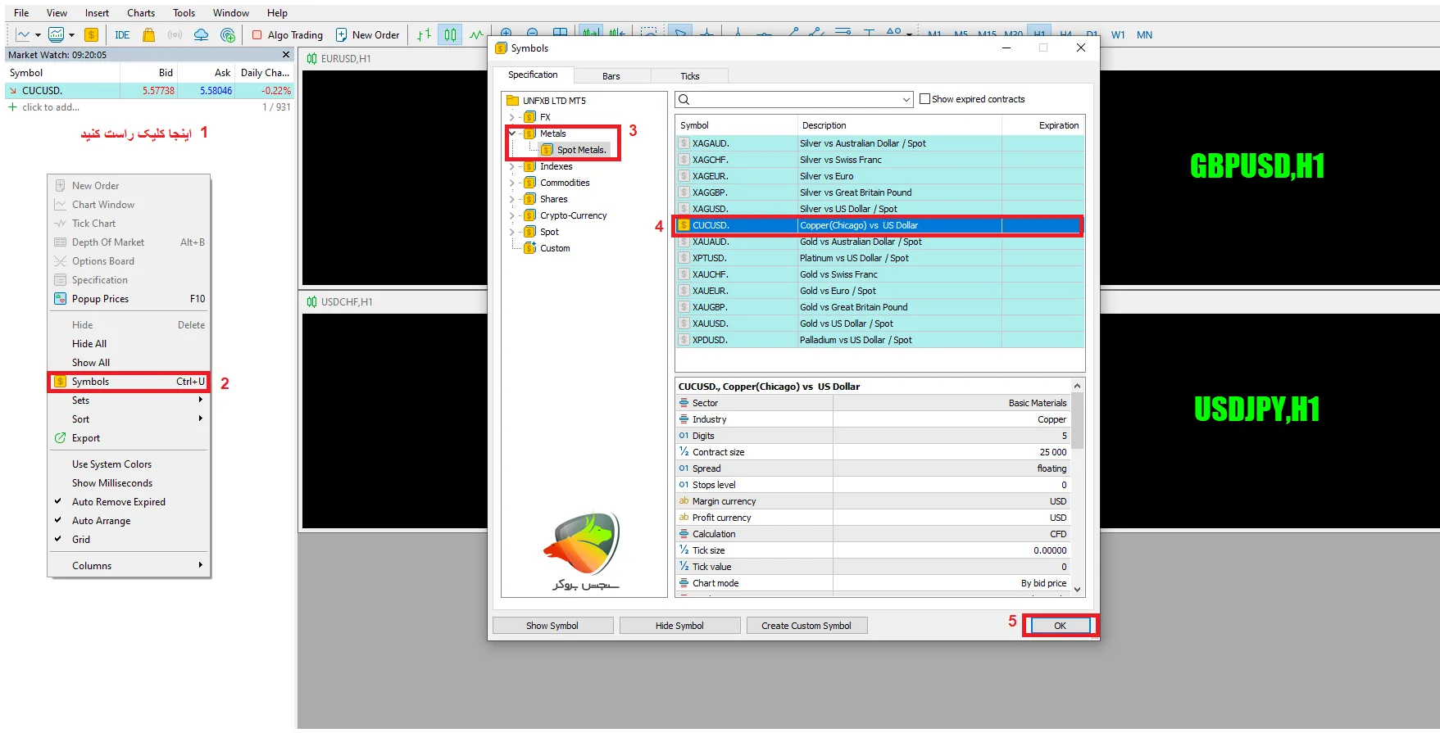Open the IDE (MetaEditor) toolbar icon
The image size is (1440, 733).
point(122,35)
